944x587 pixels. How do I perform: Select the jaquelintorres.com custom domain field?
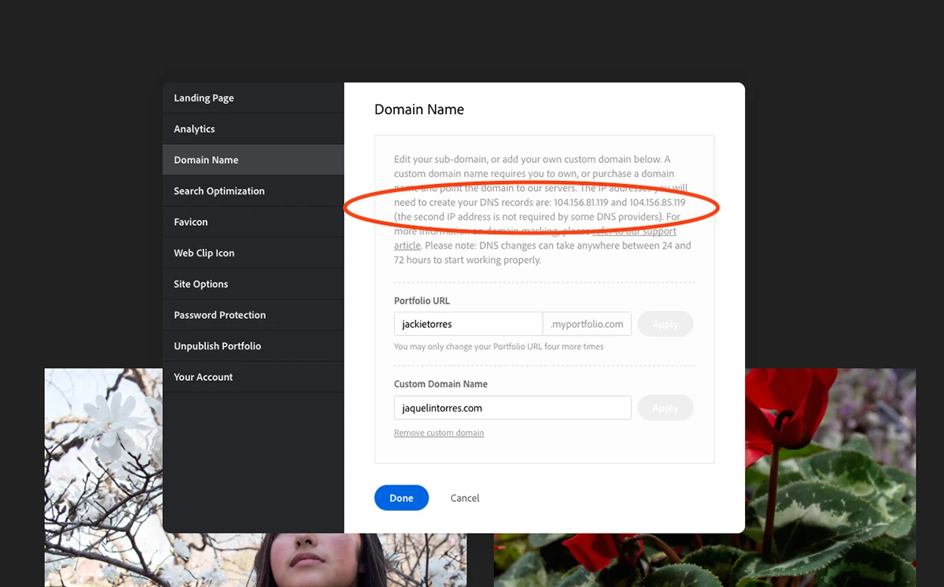(x=512, y=408)
